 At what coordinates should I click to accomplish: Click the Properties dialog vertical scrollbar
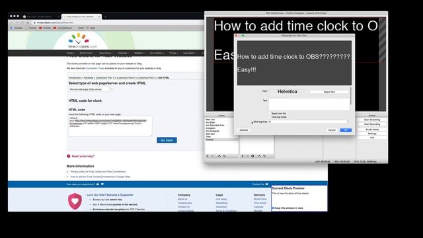click(351, 96)
